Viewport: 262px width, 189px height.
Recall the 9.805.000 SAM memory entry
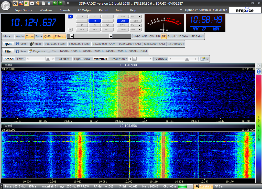(55, 44)
